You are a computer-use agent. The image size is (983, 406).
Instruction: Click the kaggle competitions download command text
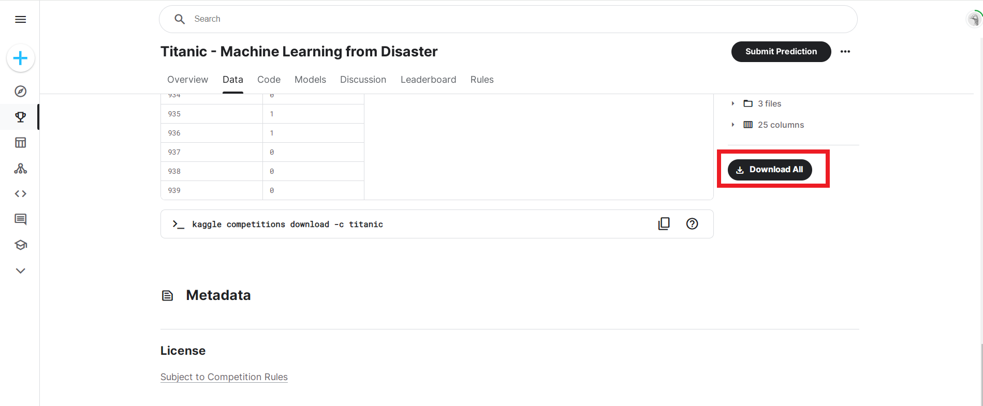pos(288,224)
